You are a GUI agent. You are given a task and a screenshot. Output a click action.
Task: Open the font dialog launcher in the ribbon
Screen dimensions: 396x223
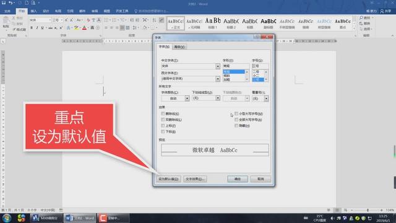(100, 36)
